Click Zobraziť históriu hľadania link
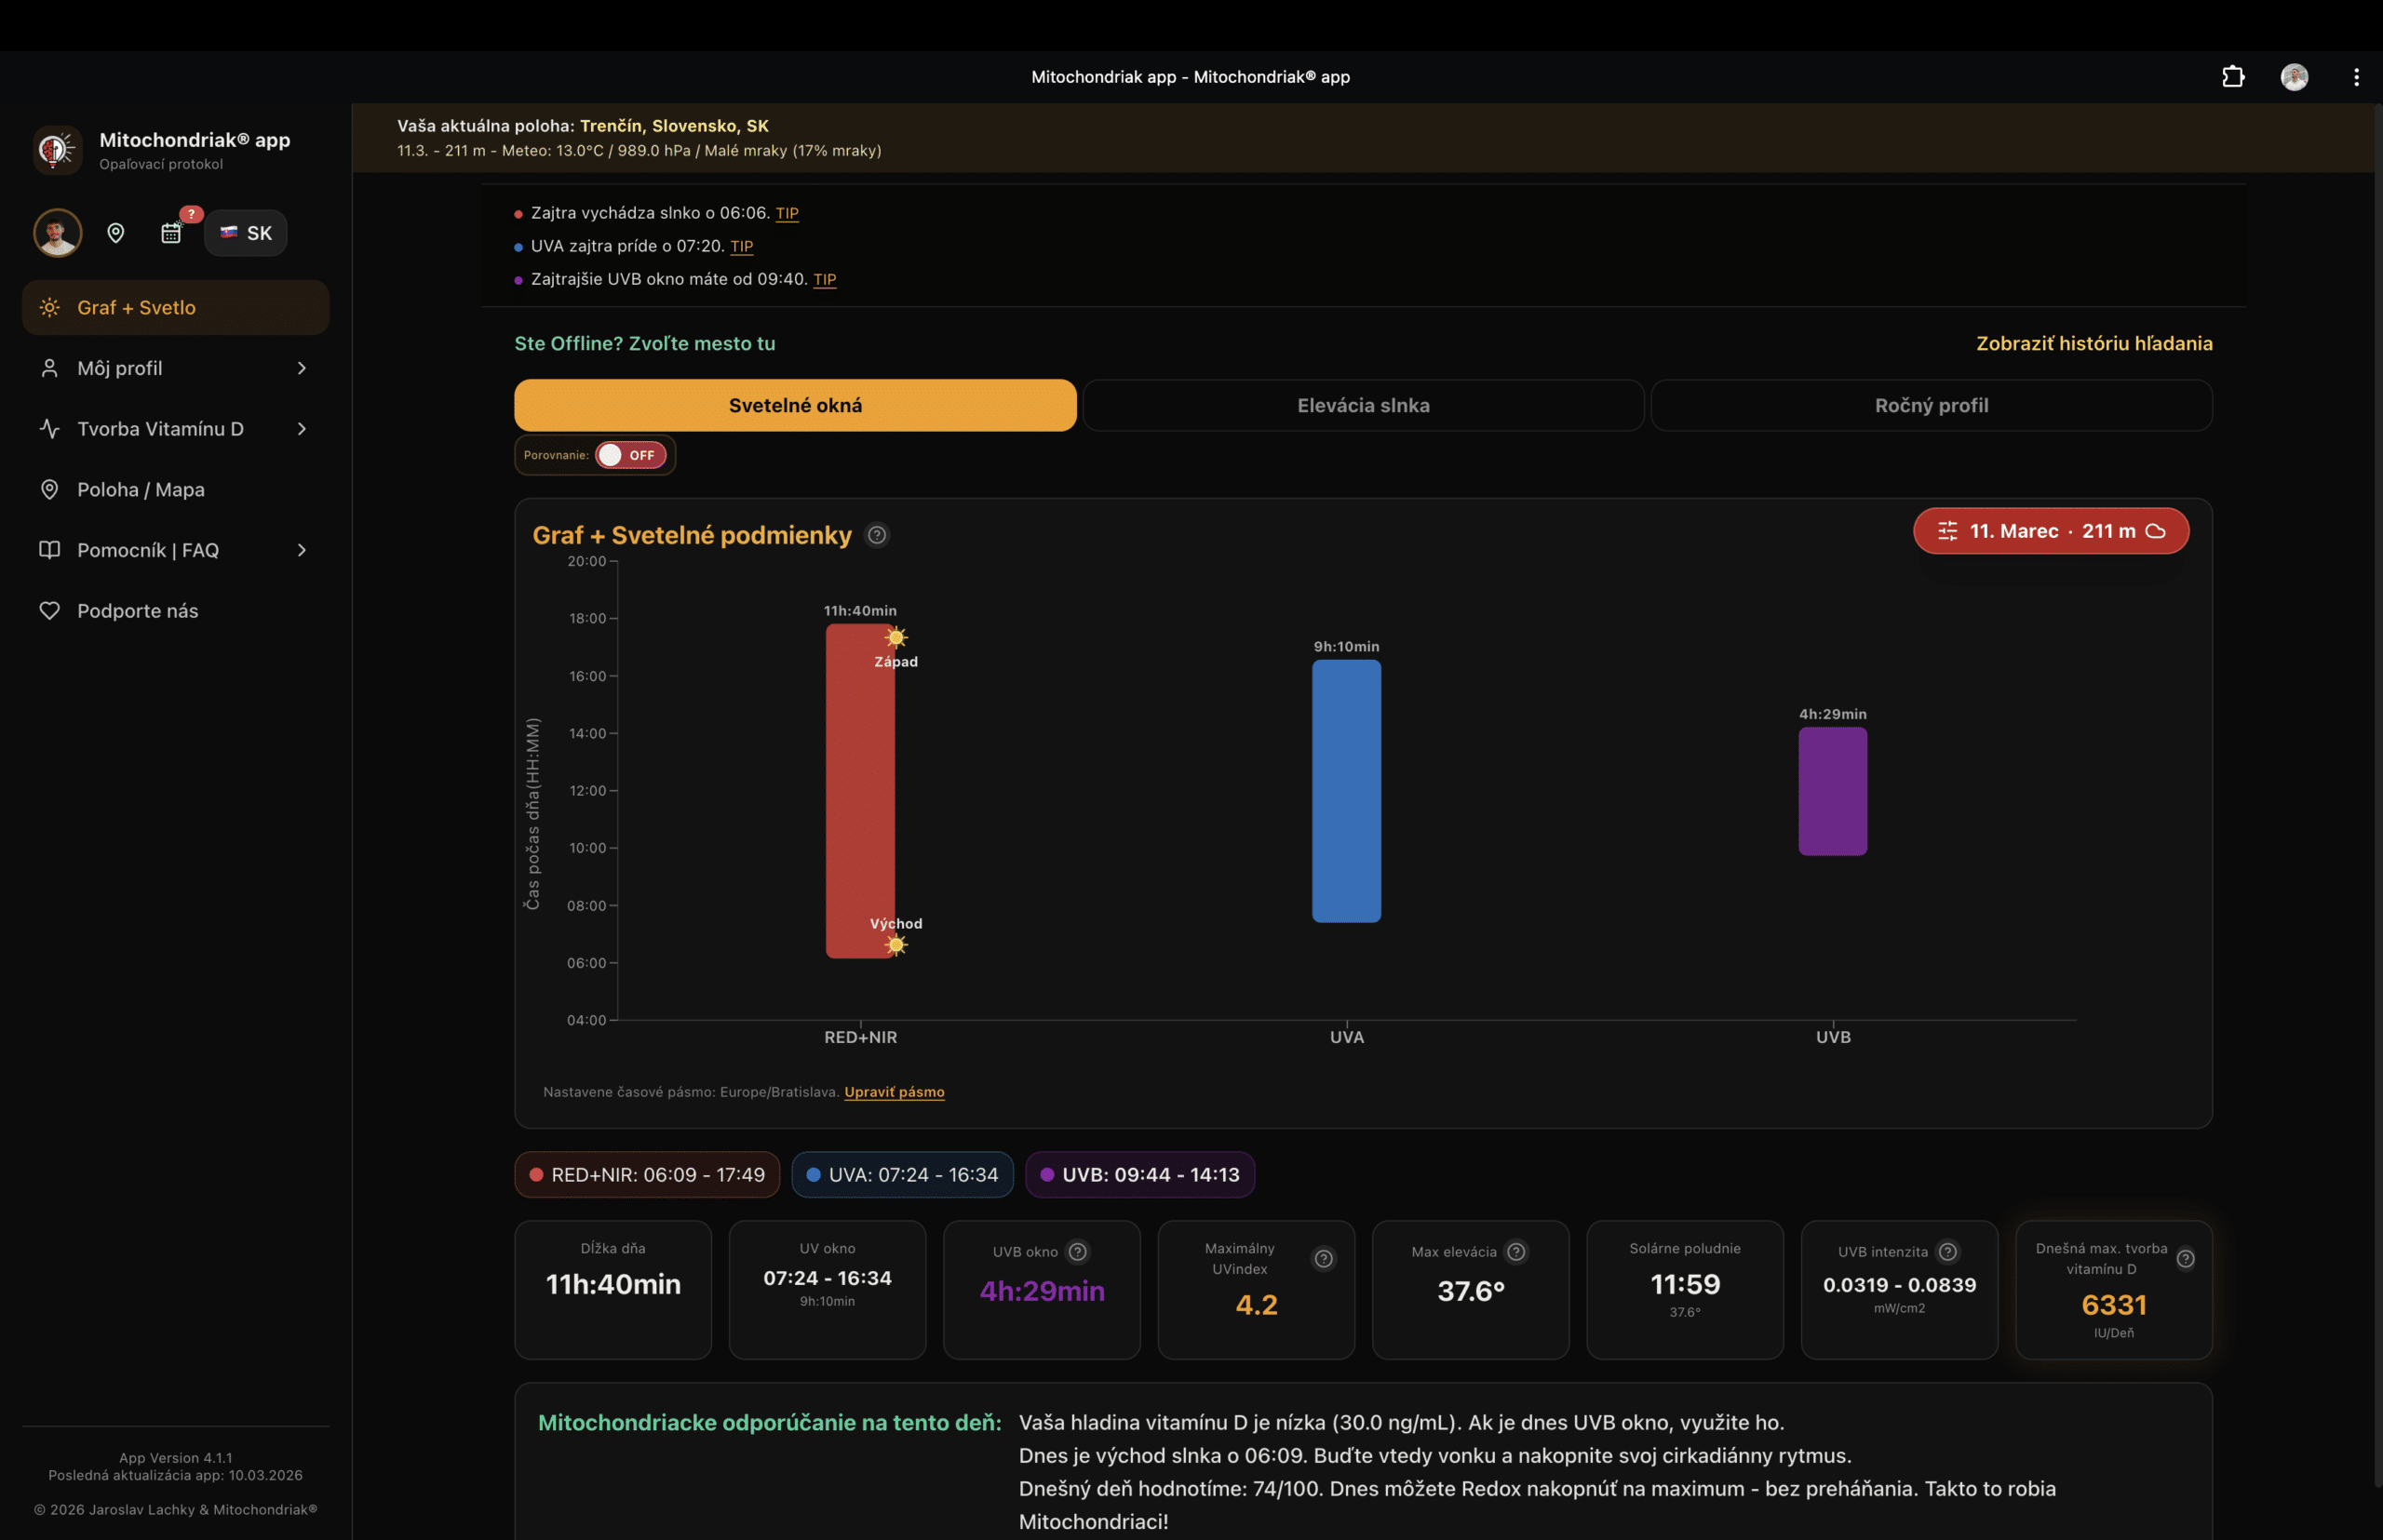 (2094, 343)
